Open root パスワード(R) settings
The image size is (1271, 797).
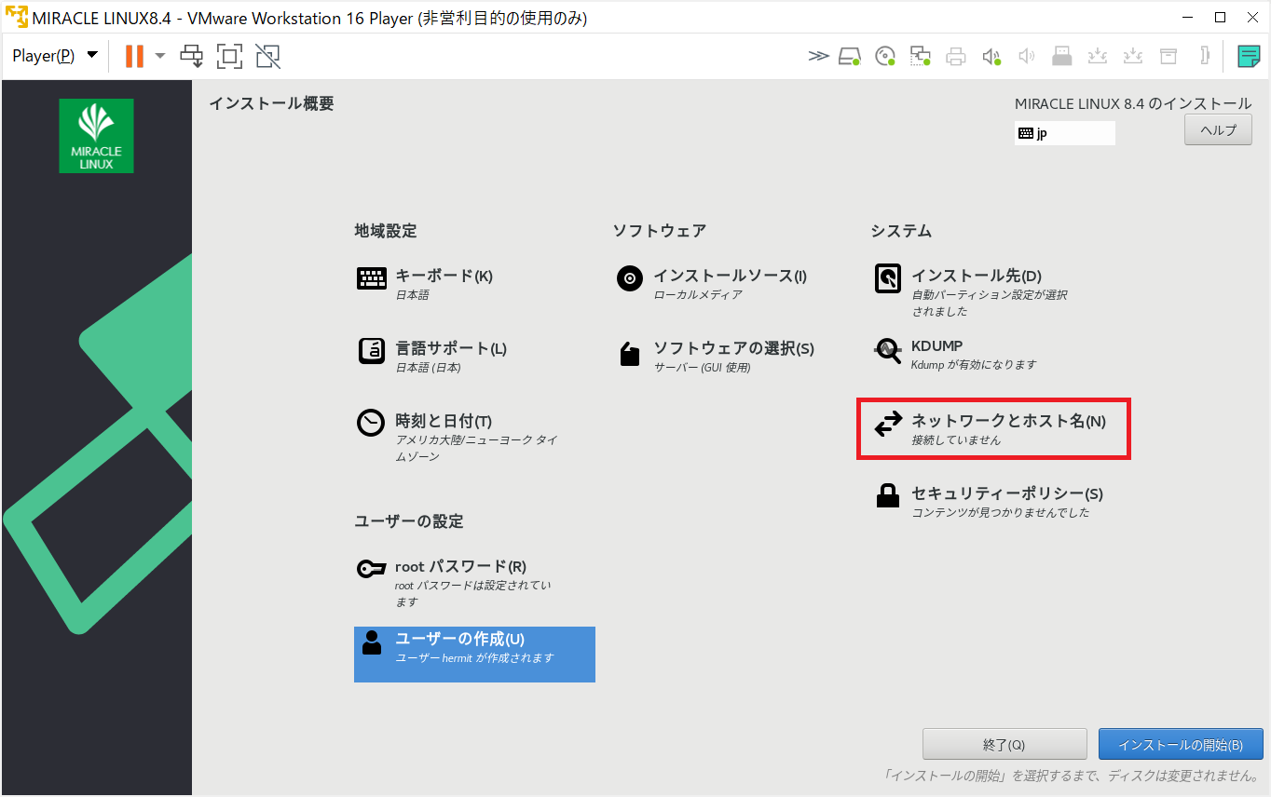(460, 567)
